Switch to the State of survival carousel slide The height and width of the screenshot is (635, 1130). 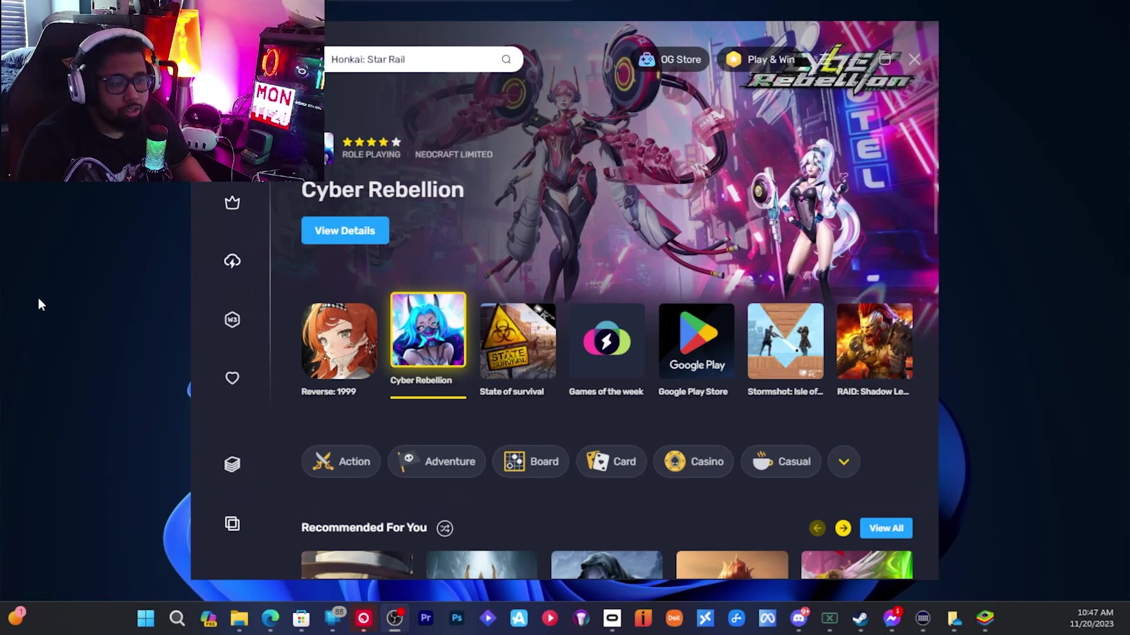click(x=517, y=340)
